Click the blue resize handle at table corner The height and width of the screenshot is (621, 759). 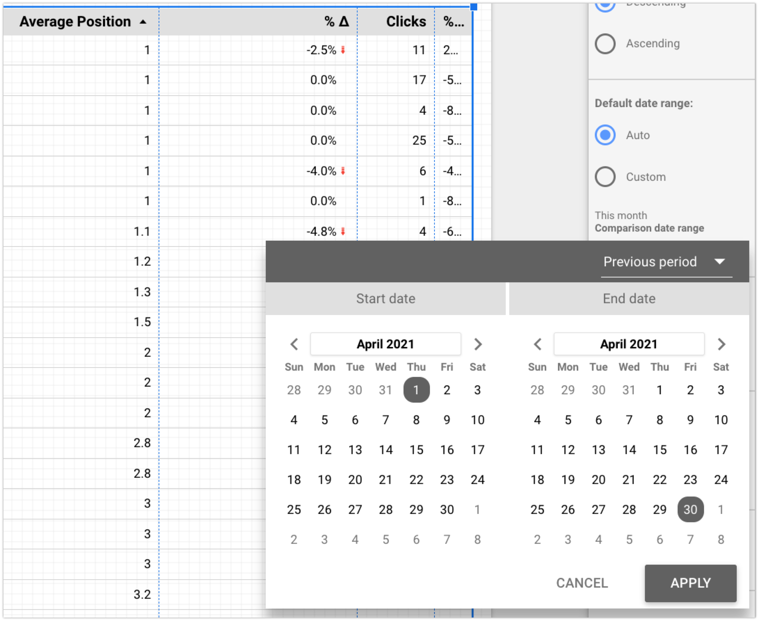click(473, 7)
